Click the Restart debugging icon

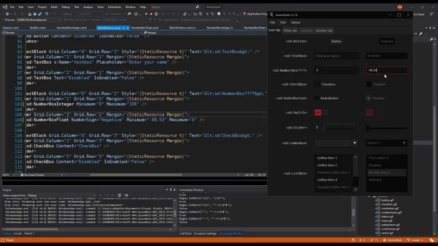156,14
